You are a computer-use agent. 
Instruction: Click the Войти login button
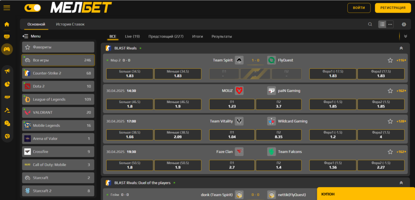[x=359, y=8]
